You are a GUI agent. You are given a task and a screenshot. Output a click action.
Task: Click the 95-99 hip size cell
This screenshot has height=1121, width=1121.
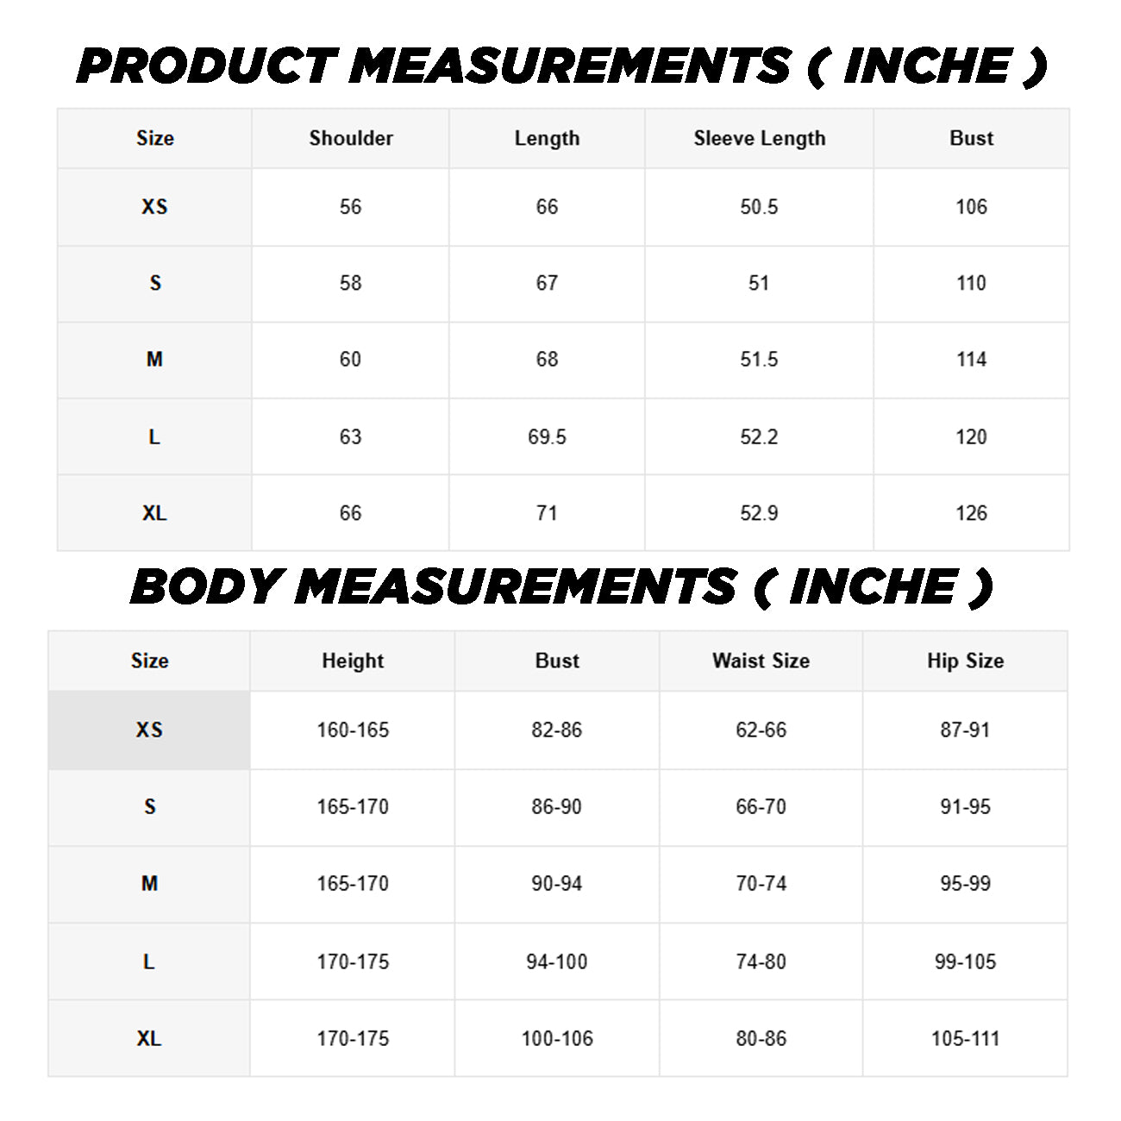[x=965, y=884]
